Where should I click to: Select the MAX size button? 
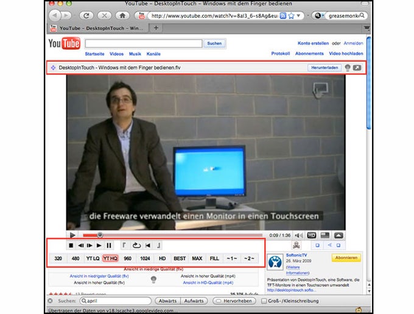[197, 259]
